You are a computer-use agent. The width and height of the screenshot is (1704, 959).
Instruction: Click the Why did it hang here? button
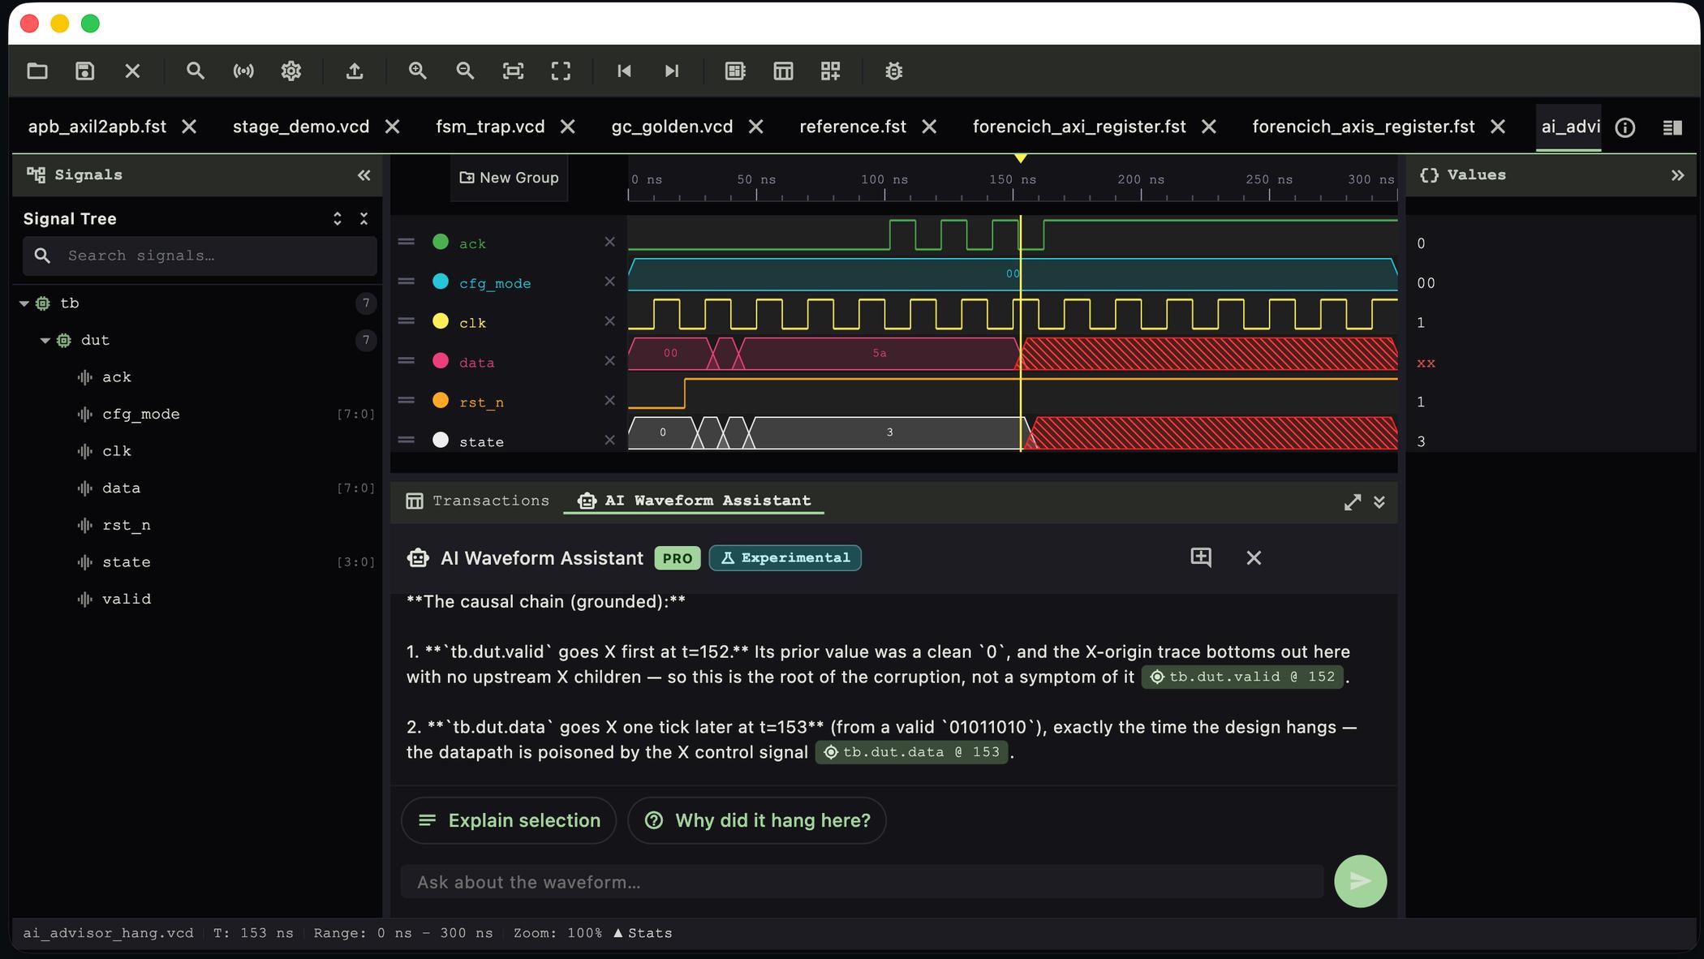(757, 820)
